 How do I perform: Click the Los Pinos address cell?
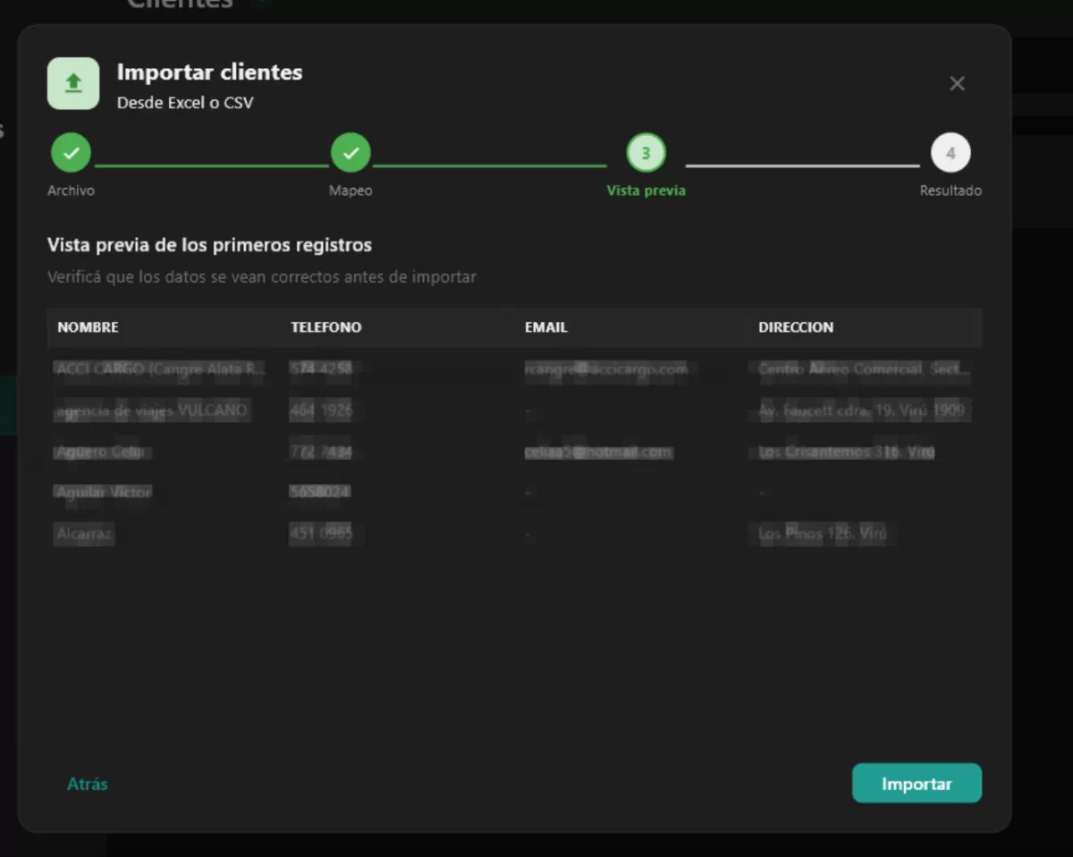coord(822,534)
